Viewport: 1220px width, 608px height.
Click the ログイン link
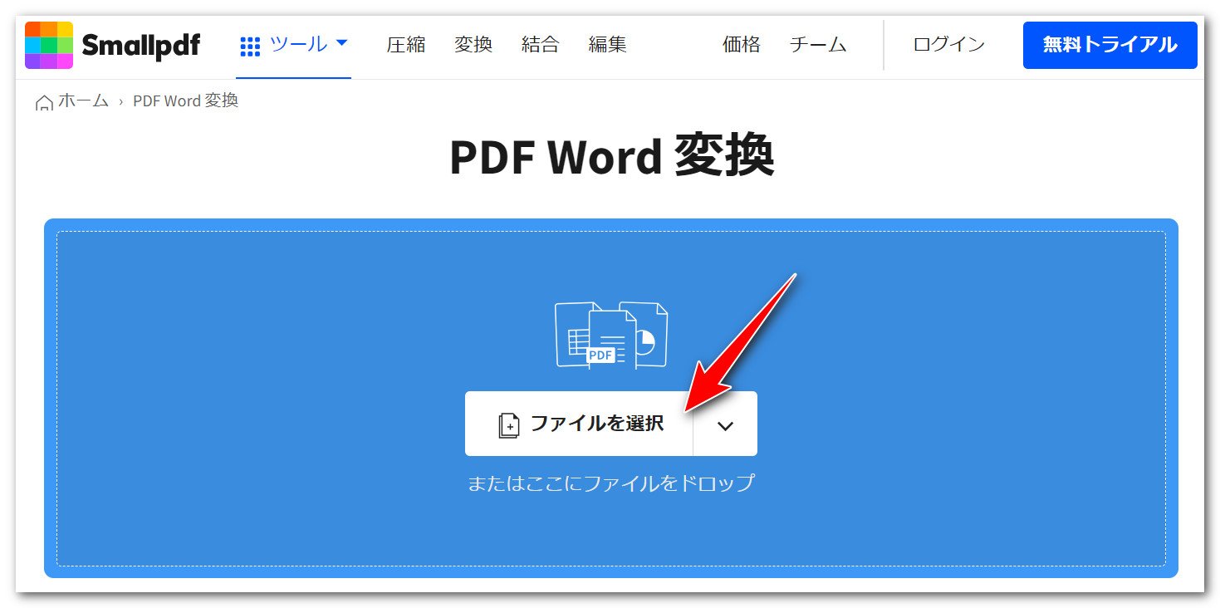(x=949, y=45)
